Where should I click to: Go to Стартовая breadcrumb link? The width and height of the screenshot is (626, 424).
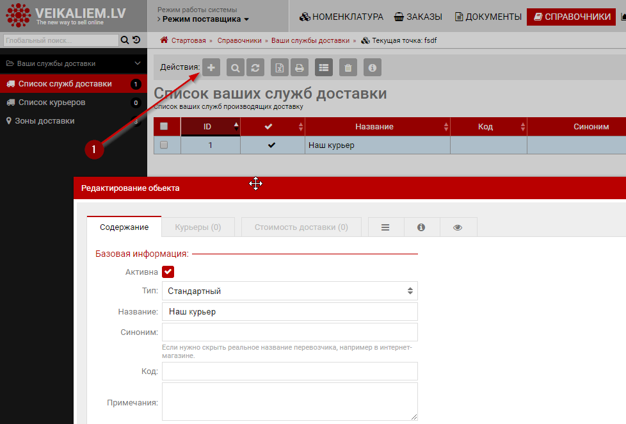(x=188, y=40)
